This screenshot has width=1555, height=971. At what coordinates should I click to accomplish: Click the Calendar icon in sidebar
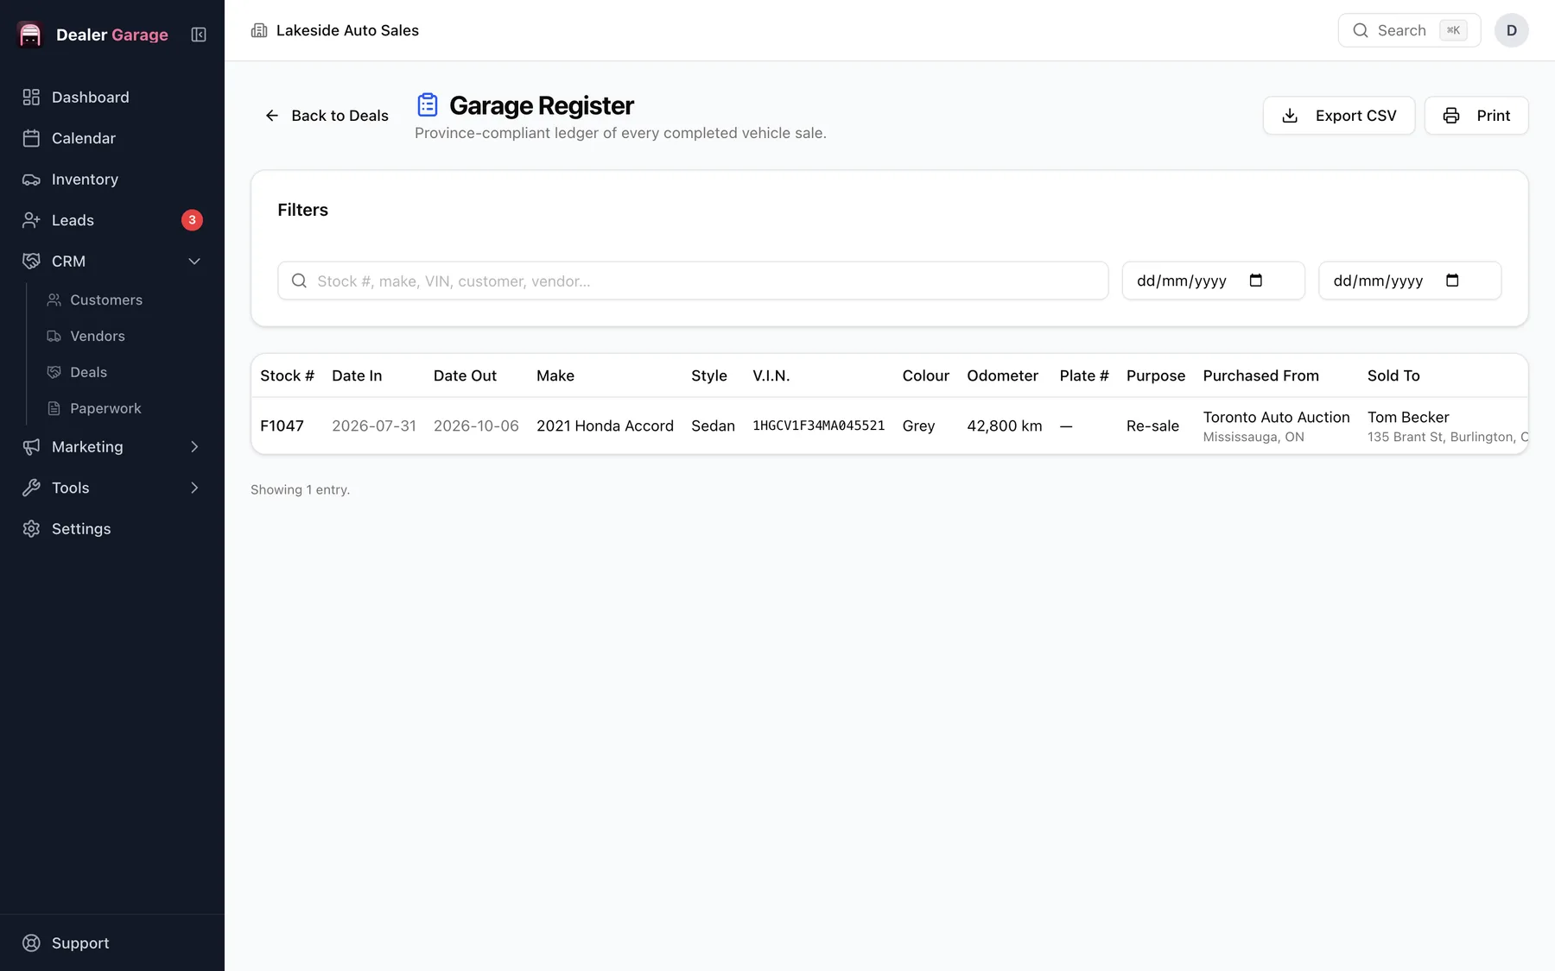coord(31,138)
